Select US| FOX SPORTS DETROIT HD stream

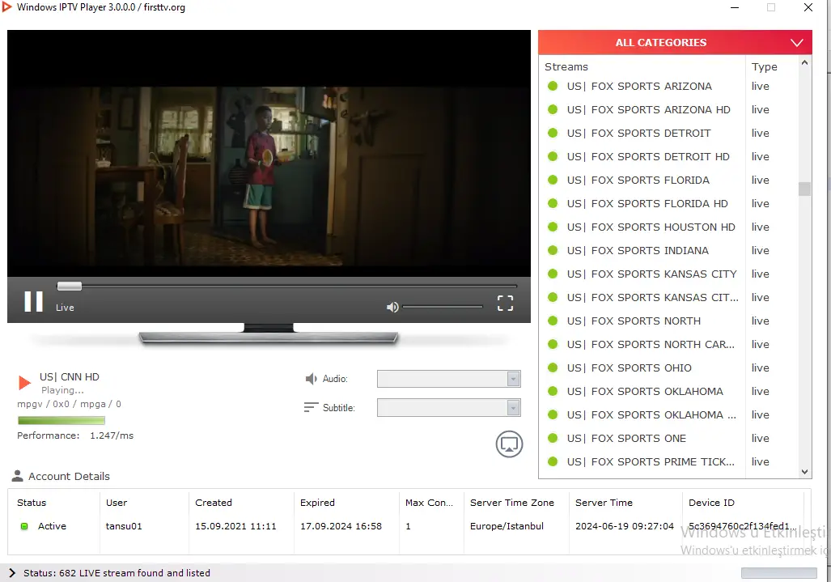point(648,157)
